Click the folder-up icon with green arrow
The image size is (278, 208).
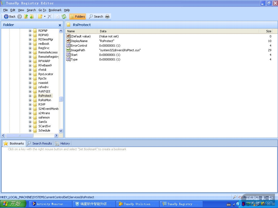(x=26, y=17)
